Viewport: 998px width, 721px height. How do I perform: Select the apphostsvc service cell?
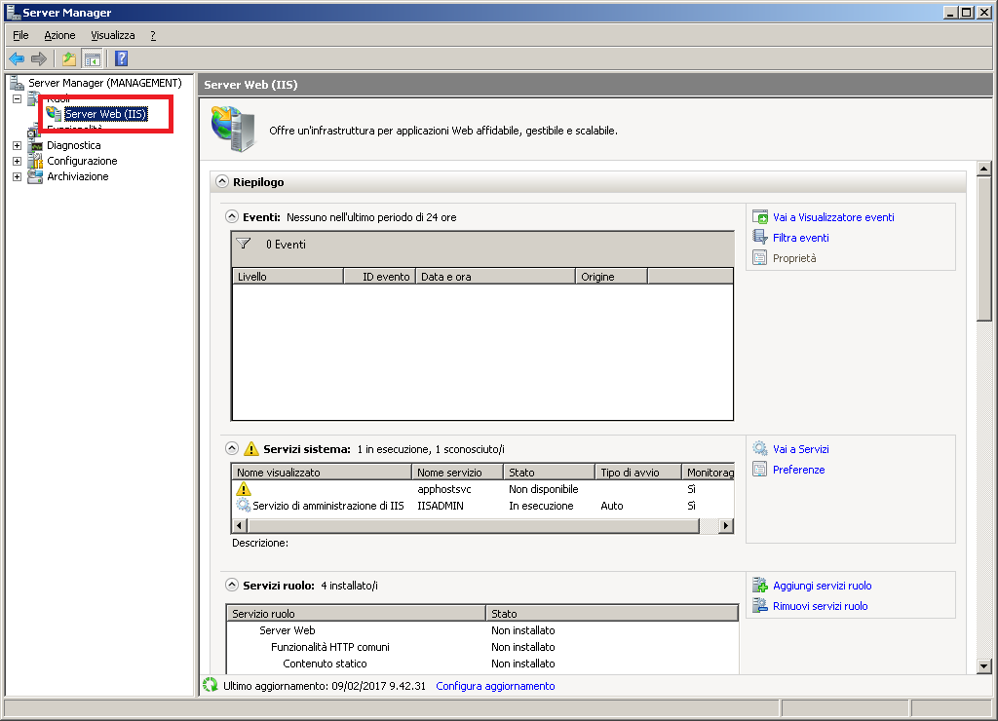click(x=444, y=489)
